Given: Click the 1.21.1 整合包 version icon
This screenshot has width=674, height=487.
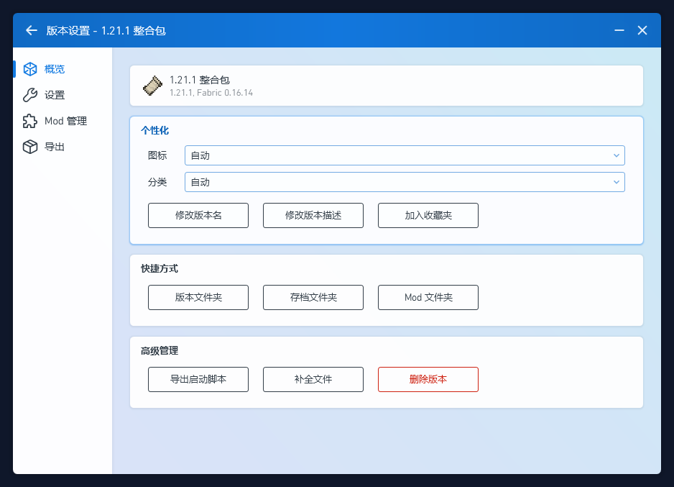Looking at the screenshot, I should tap(153, 86).
